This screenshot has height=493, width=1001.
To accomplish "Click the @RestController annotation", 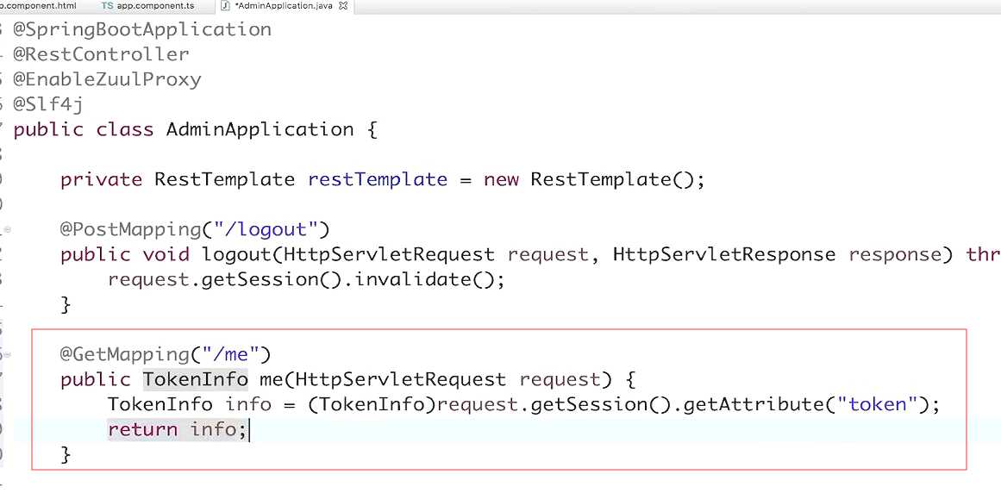I will 101,54.
